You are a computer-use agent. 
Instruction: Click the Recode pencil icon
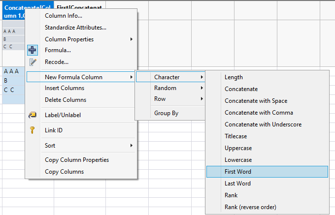33,62
